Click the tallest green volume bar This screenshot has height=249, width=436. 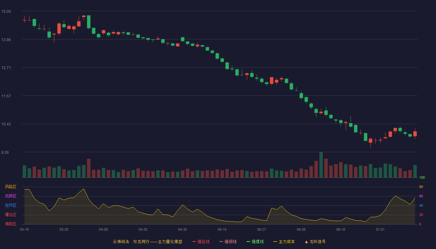pyautogui.click(x=321, y=165)
